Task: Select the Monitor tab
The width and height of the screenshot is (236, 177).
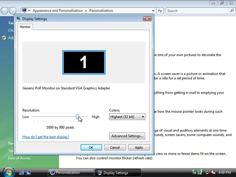Action: point(25,27)
